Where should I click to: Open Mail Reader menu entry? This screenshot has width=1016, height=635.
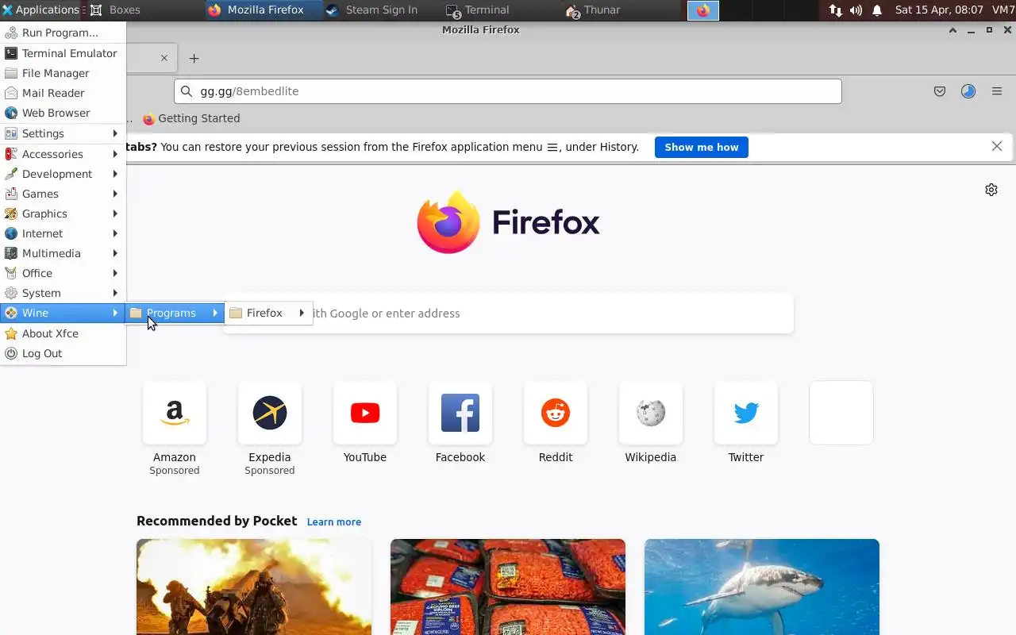[63, 93]
